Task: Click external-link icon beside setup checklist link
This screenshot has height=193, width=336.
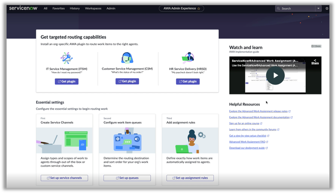Action: click(268, 136)
